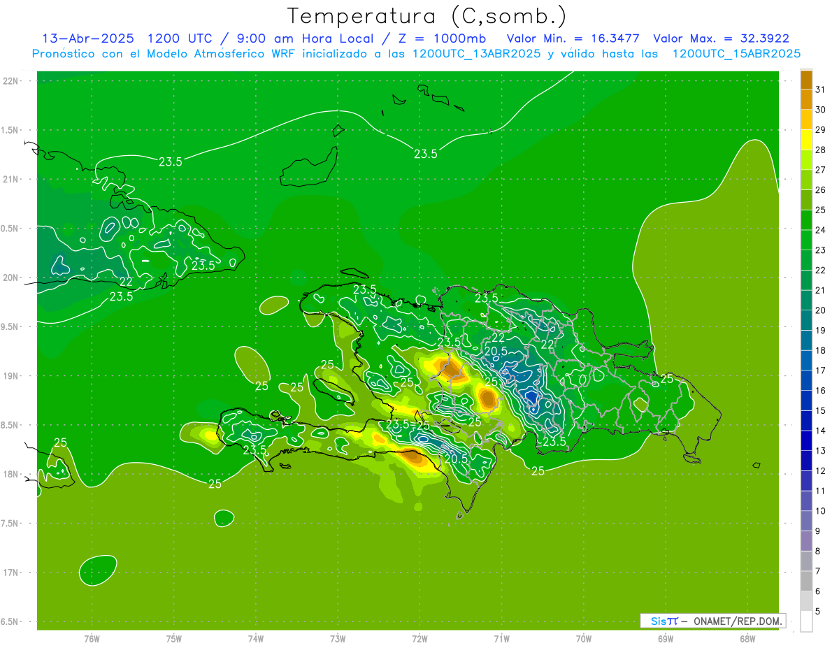Click the blue "Sis" logo text near ONAMET

pos(659,621)
